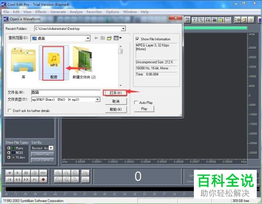Screen dimensions: 262x204
Task: Toggle the Play Looped infinity button
Action: pos(43,173)
